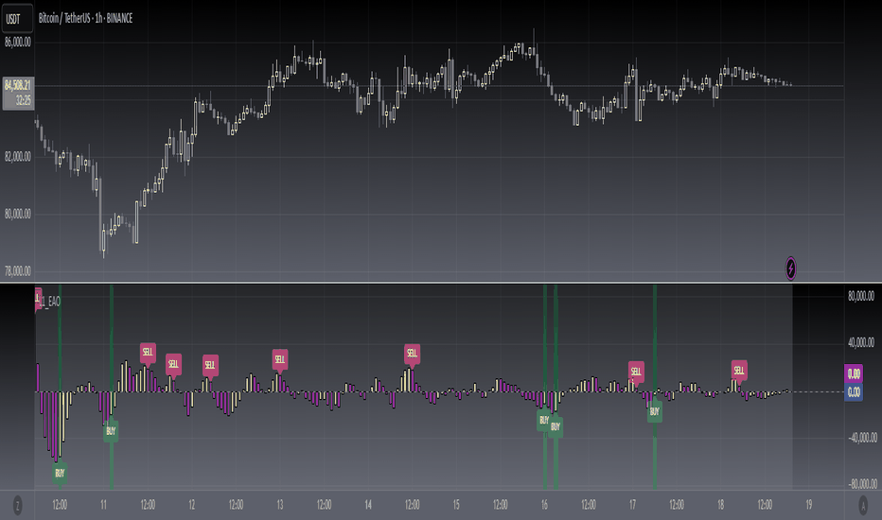Click the purple lightning bolt icon
This screenshot has height=520, width=882.
[x=790, y=269]
